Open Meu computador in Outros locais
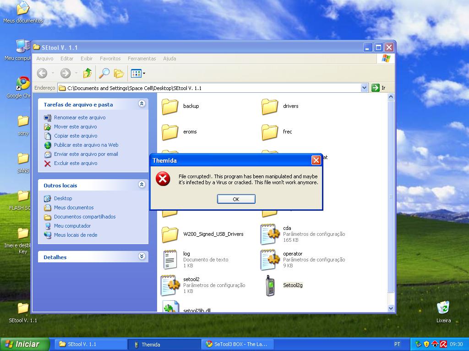 72,226
